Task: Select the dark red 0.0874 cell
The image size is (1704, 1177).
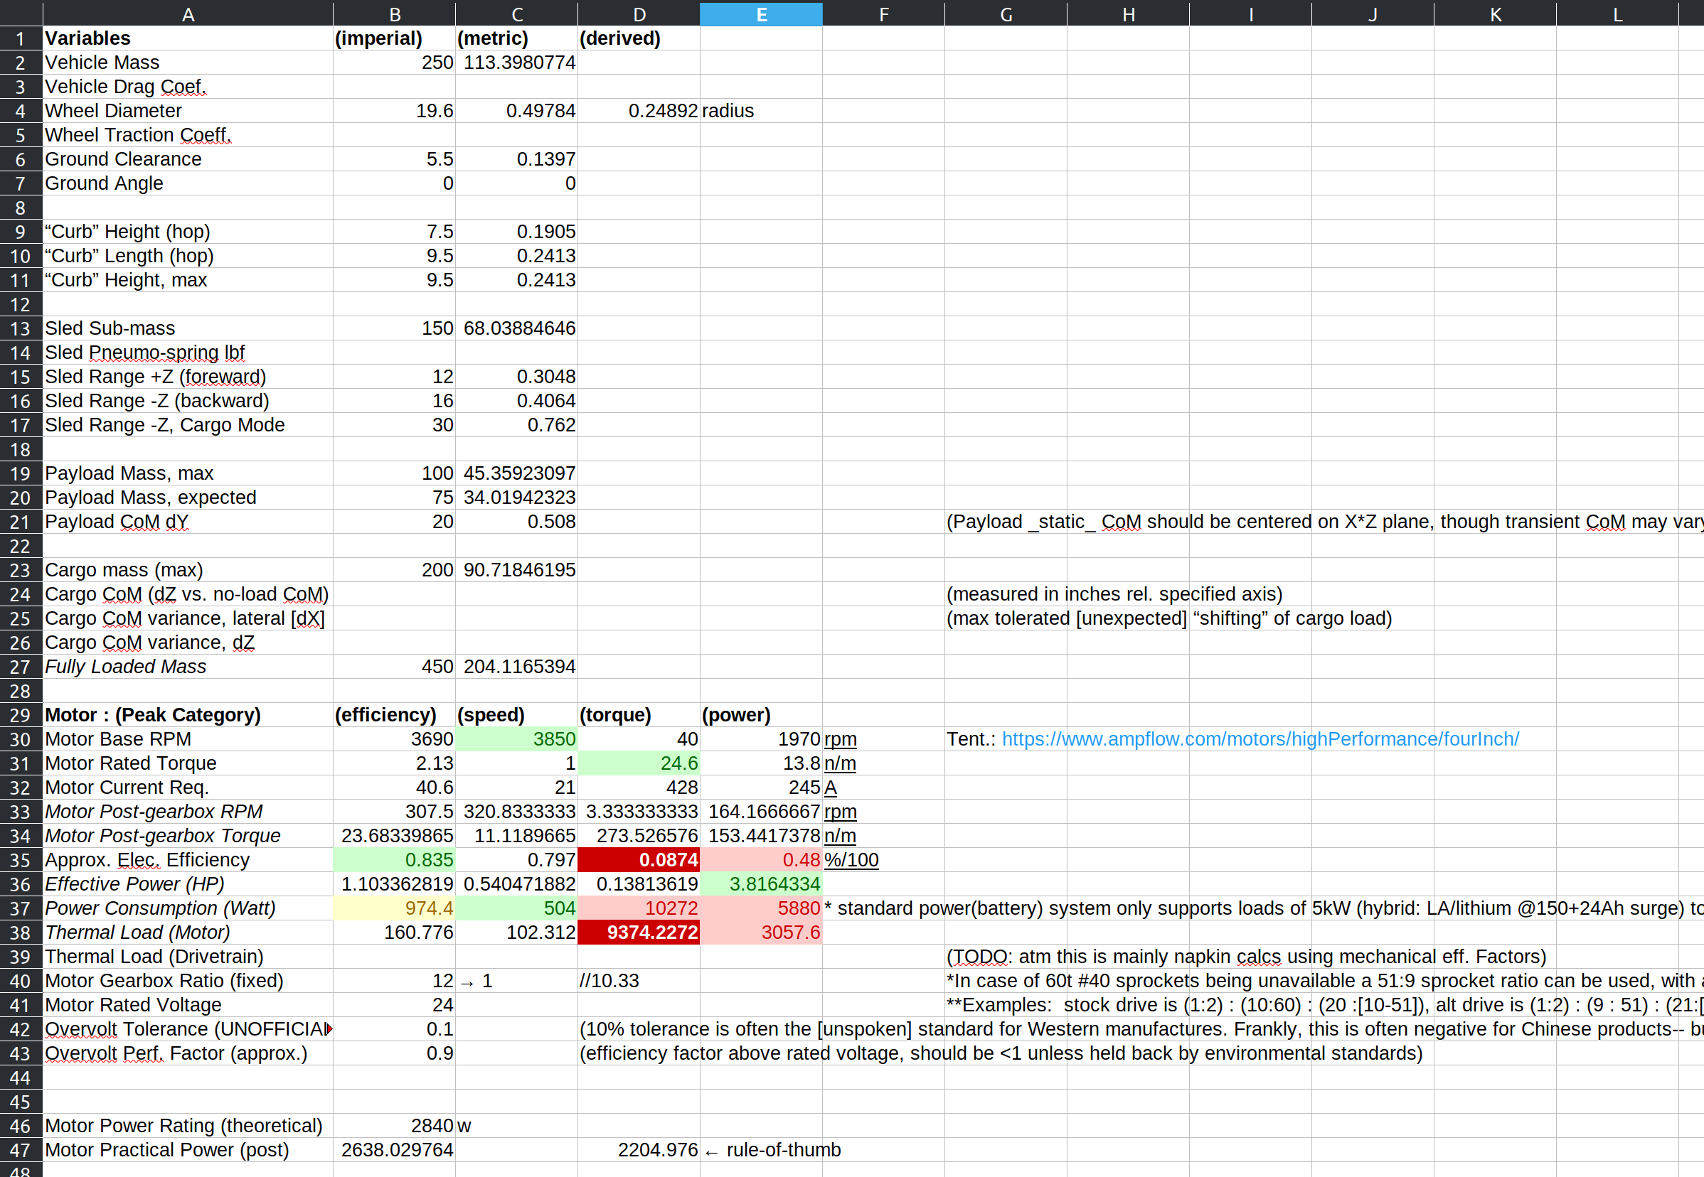Action: (x=639, y=860)
